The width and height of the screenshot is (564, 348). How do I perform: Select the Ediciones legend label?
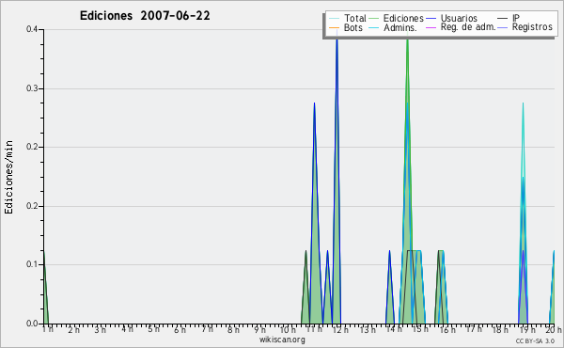tap(403, 18)
